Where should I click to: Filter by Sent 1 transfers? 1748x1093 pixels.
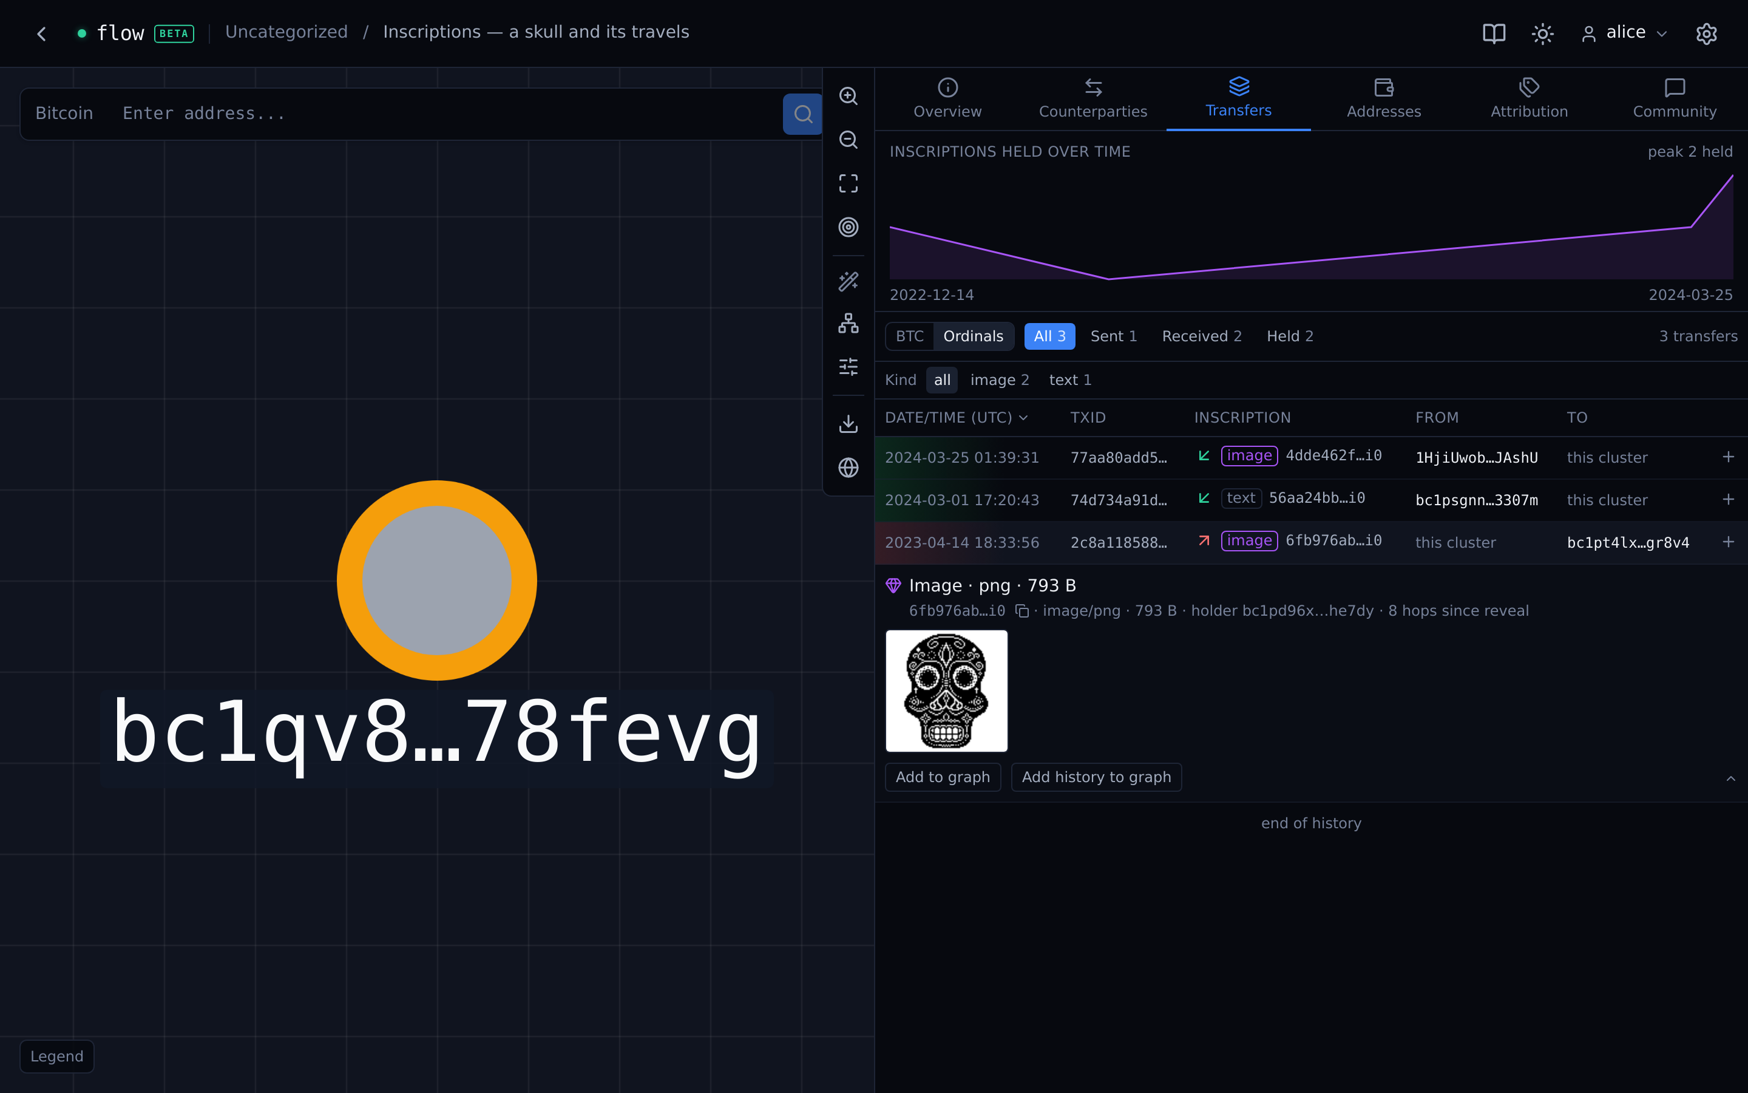tap(1113, 336)
